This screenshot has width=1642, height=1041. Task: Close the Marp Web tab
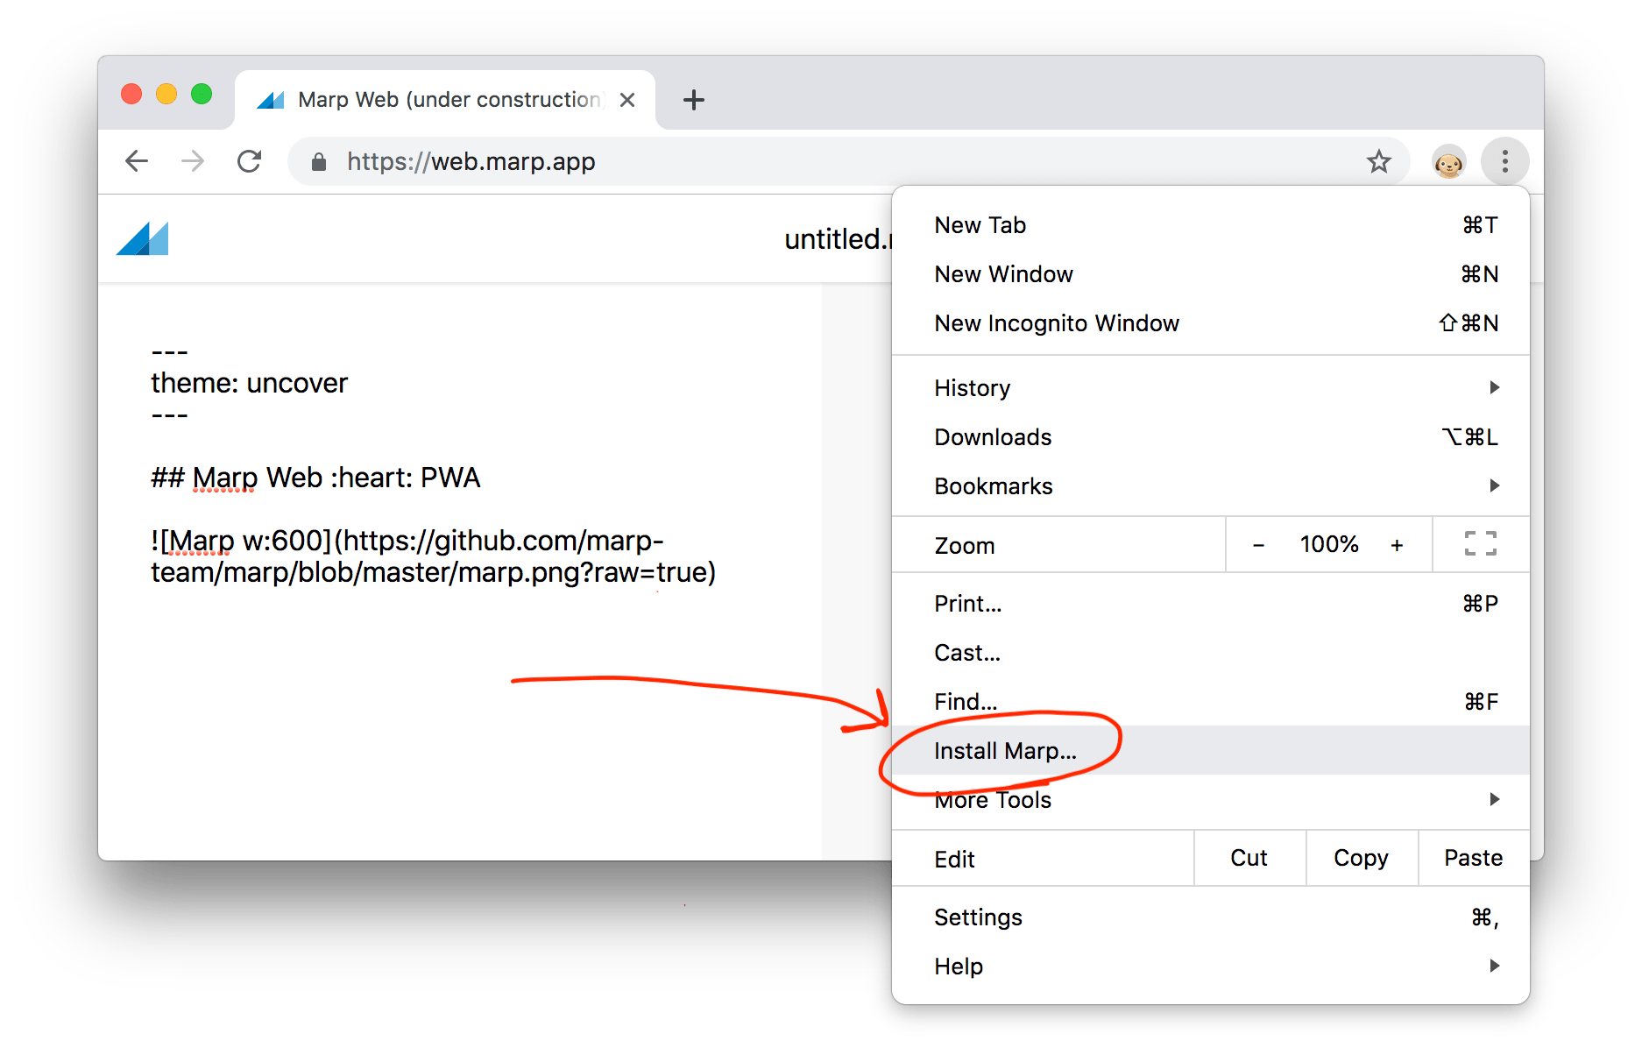coord(627,100)
